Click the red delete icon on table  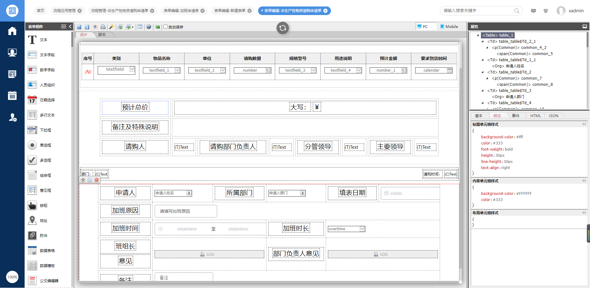(96, 180)
